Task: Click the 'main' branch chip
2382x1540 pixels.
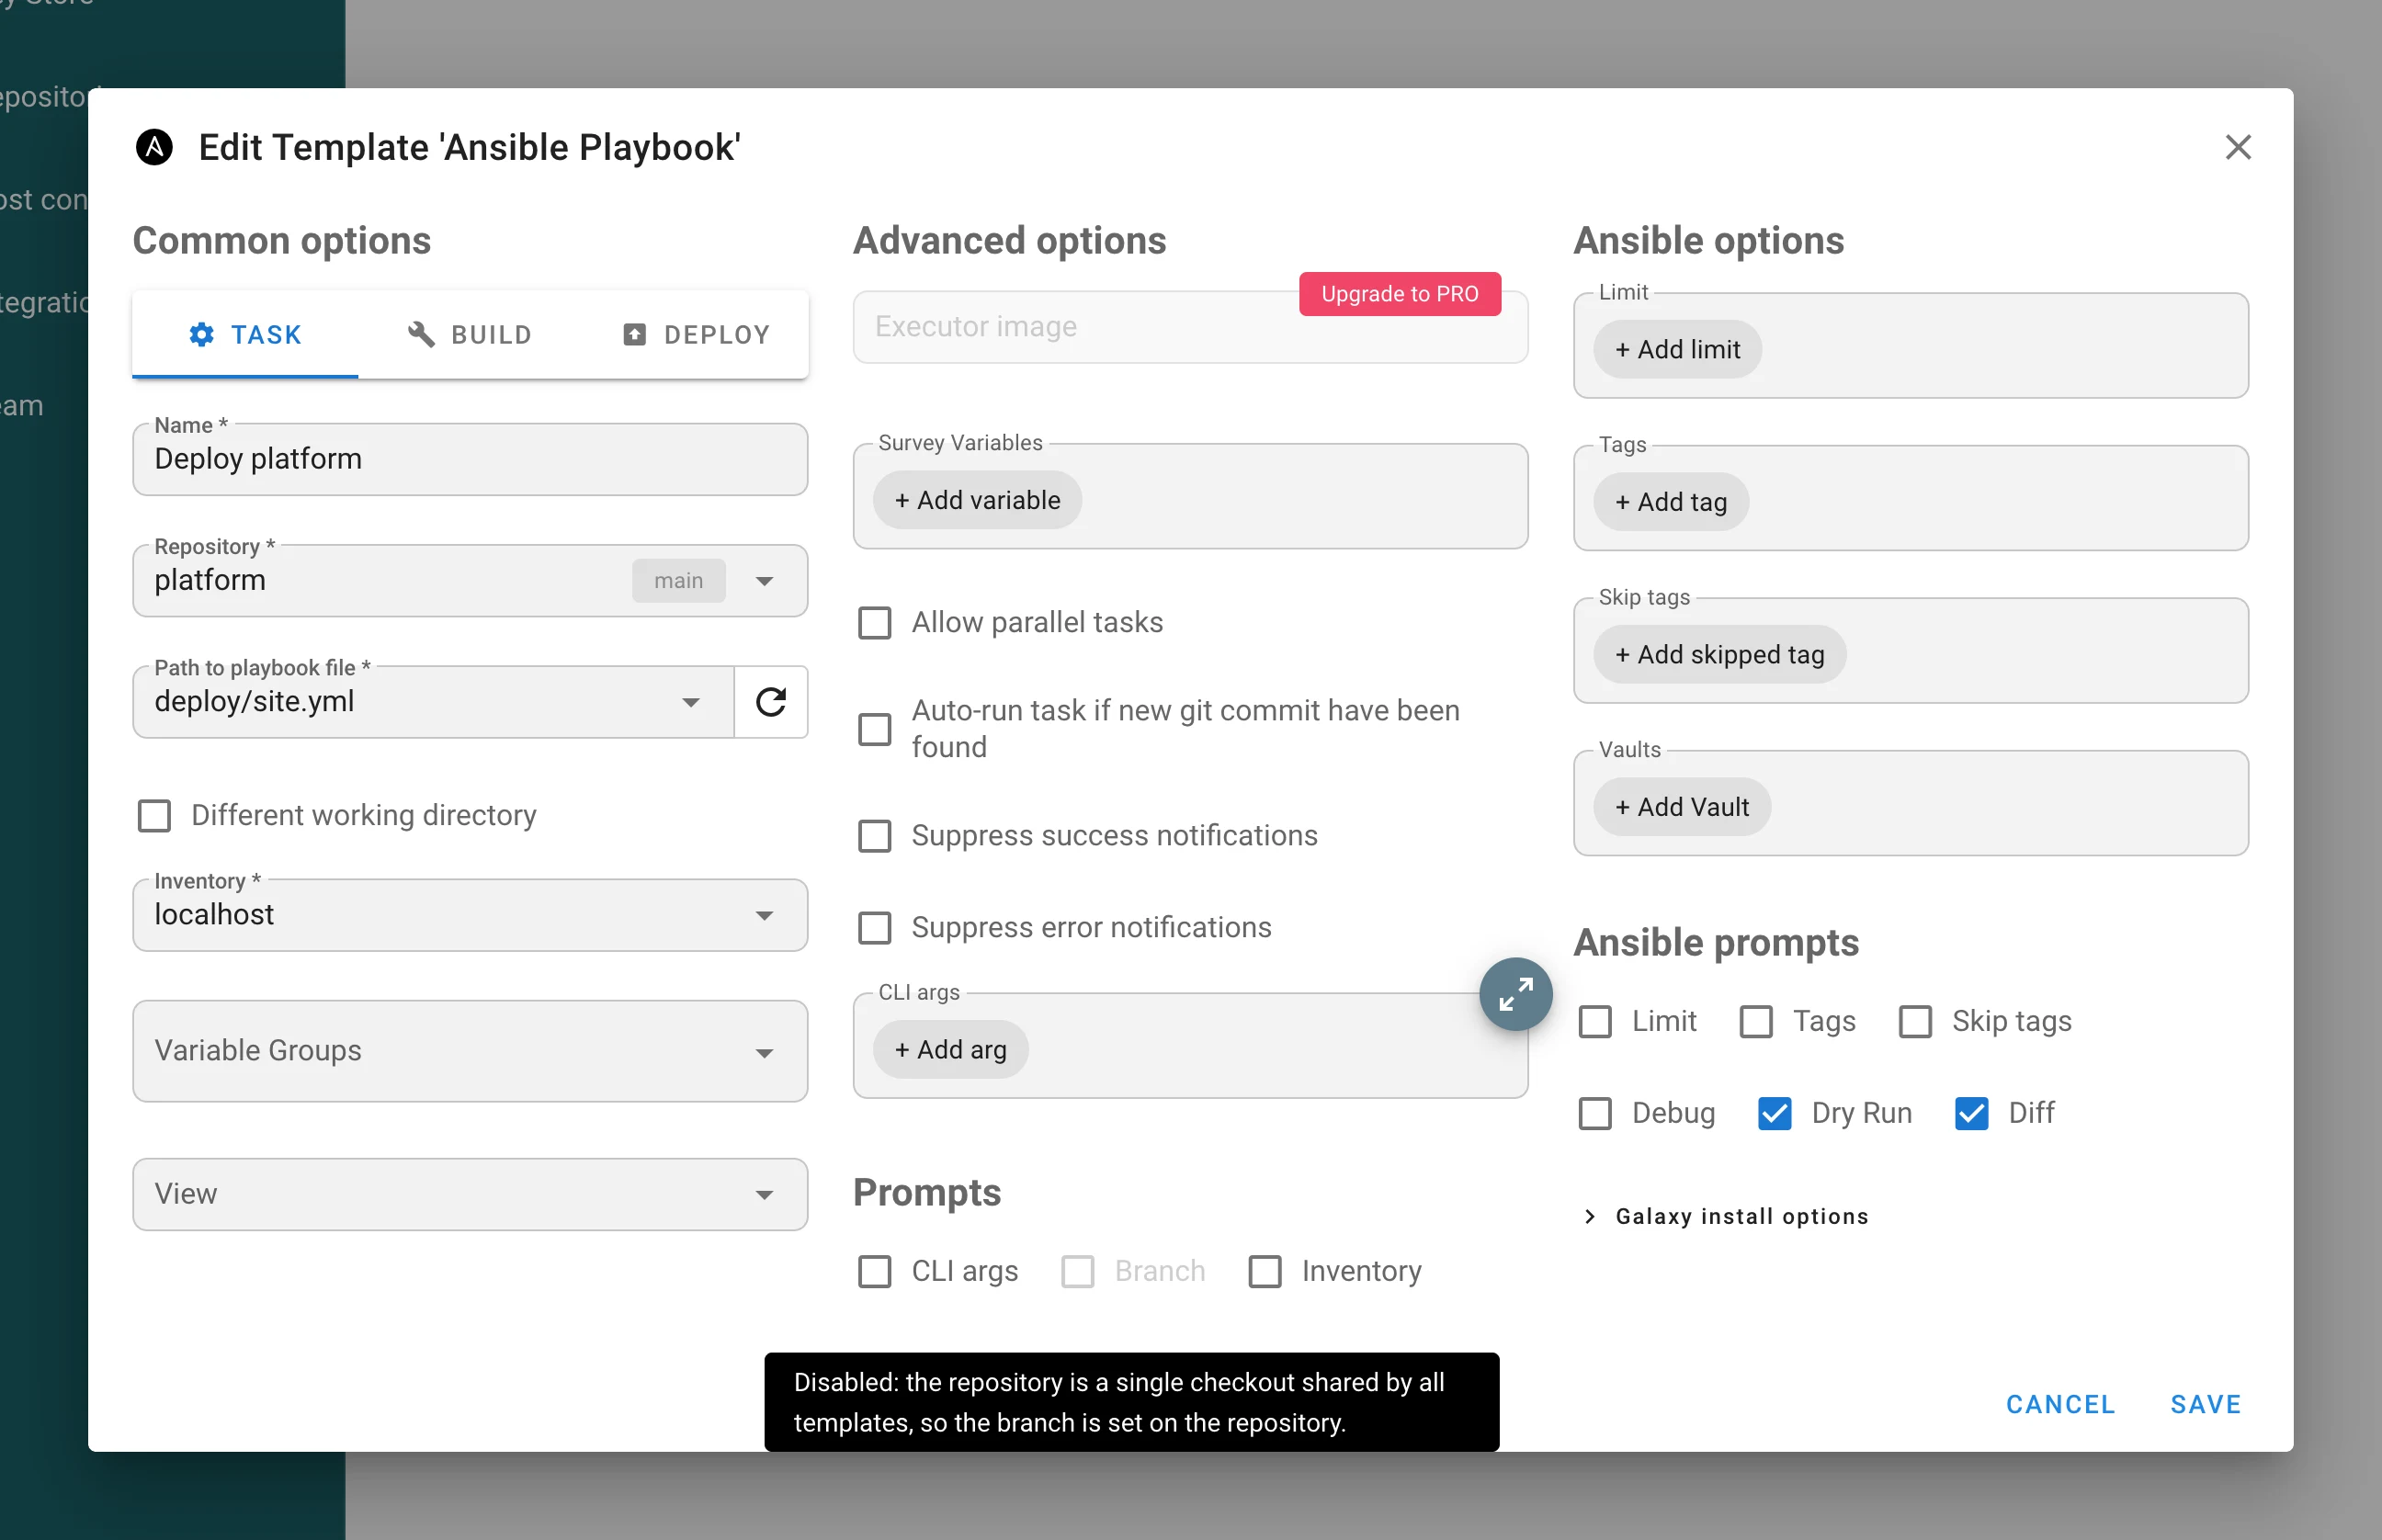Action: coord(678,581)
